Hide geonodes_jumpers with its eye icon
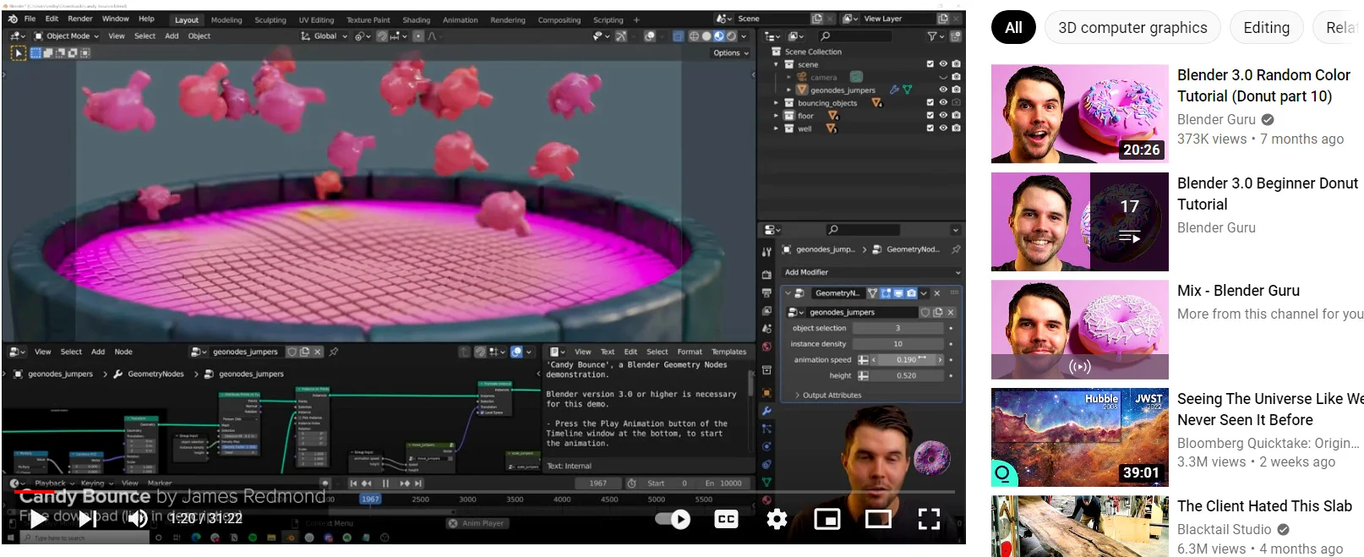1364x557 pixels. pyautogui.click(x=943, y=90)
